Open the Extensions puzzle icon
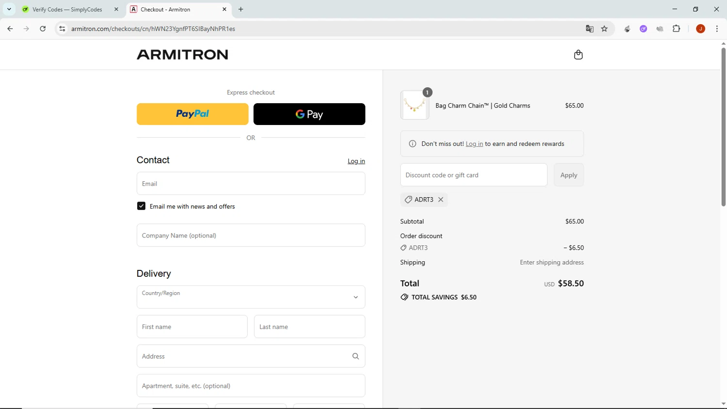This screenshot has width=727, height=409. pos(677,29)
